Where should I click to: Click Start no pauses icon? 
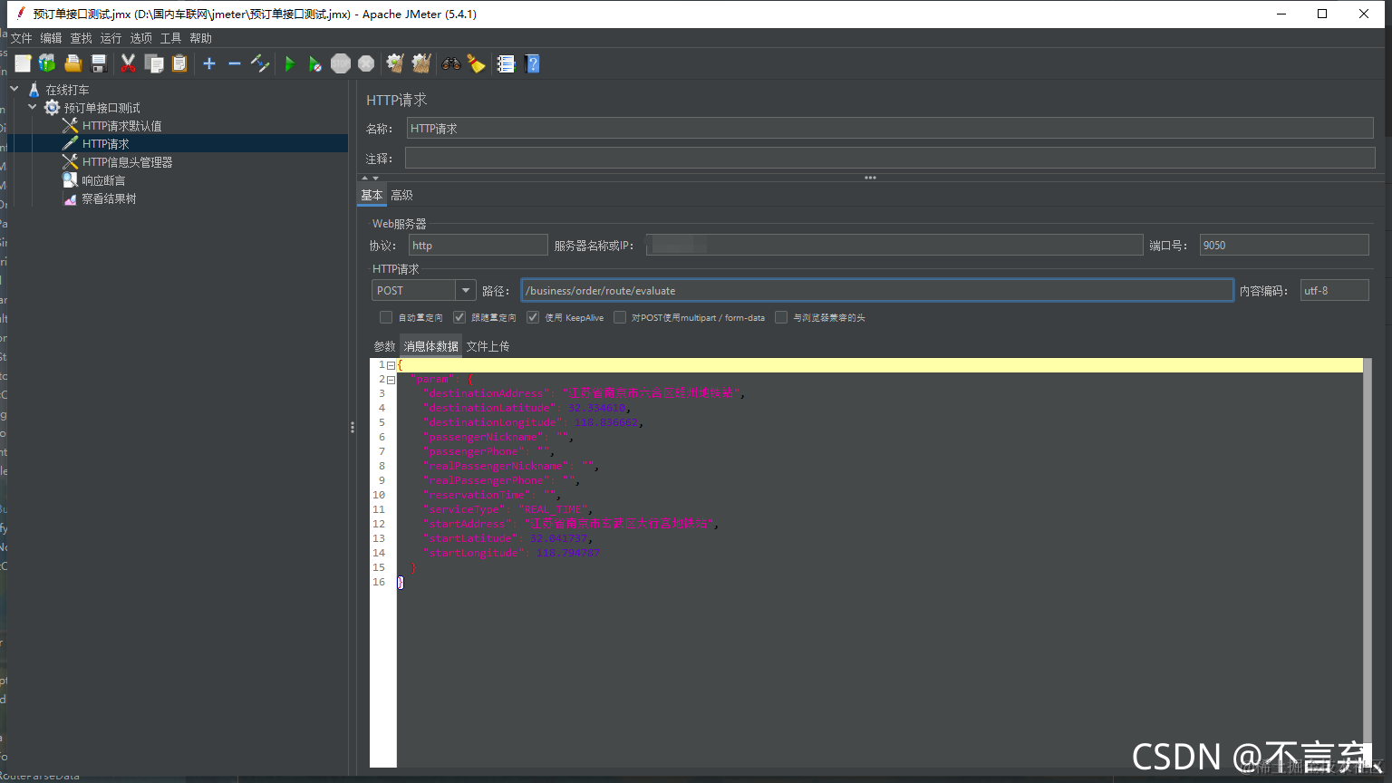tap(314, 63)
